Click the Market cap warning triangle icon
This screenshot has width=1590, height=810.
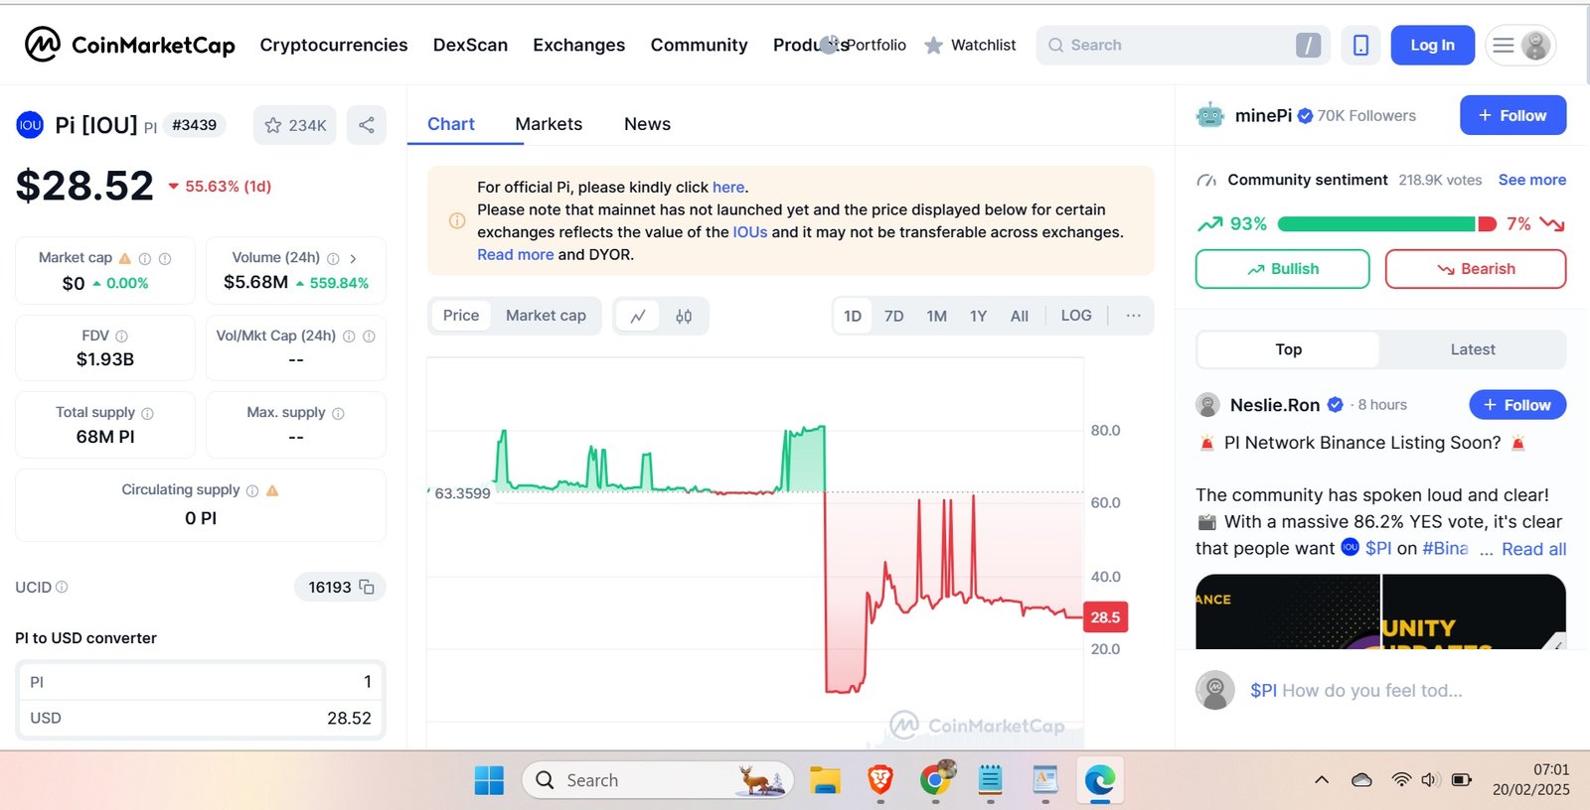point(125,258)
